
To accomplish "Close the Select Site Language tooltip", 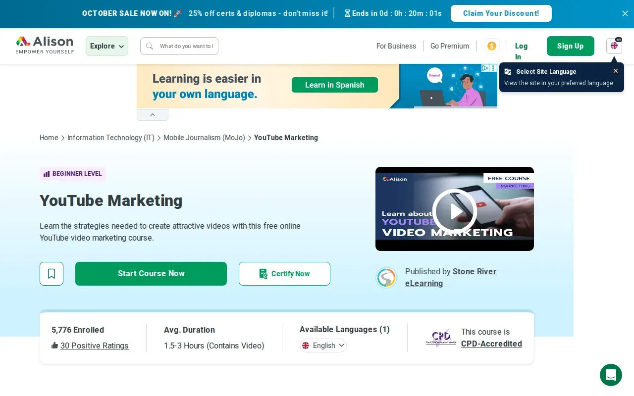I will (x=616, y=71).
